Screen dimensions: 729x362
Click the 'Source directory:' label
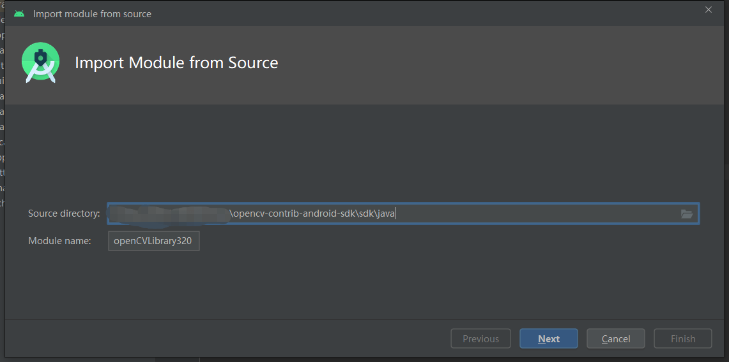[64, 214]
